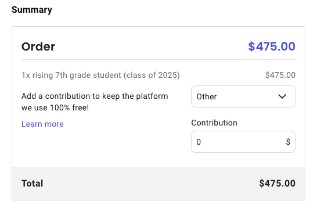Image resolution: width=317 pixels, height=215 pixels.
Task: Select the blue $475.00 order amount
Action: (x=272, y=46)
